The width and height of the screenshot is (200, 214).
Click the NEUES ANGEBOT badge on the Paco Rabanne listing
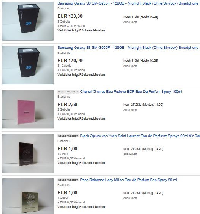click(68, 180)
